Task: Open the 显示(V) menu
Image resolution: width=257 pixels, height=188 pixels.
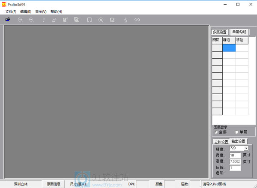Action: coord(41,12)
